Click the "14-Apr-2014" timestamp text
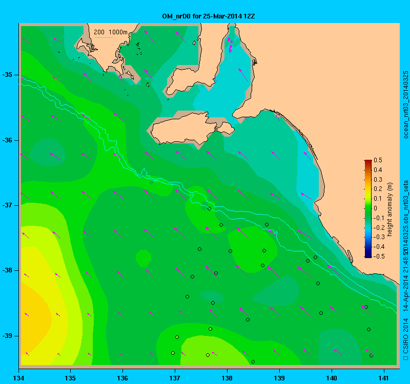This screenshot has width=410, height=384. [x=405, y=292]
